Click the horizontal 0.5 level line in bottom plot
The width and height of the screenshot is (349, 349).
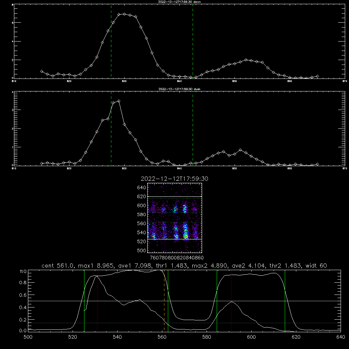tap(184, 301)
